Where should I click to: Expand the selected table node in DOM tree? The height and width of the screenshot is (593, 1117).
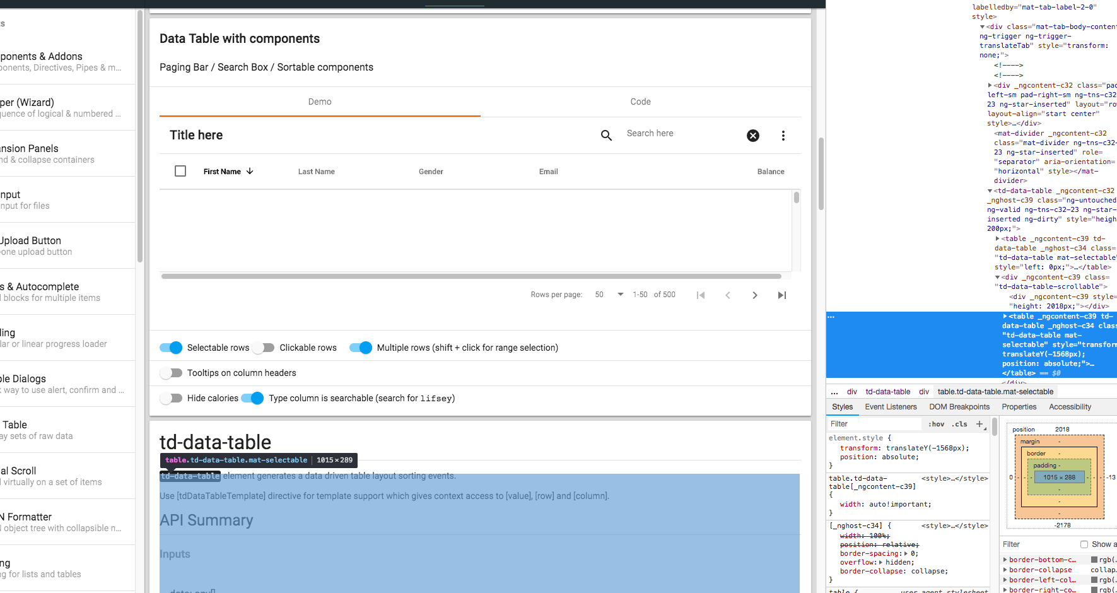pyautogui.click(x=1005, y=316)
